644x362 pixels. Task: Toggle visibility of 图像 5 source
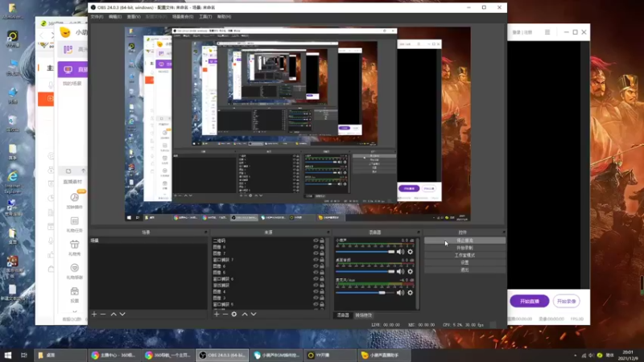(x=316, y=272)
